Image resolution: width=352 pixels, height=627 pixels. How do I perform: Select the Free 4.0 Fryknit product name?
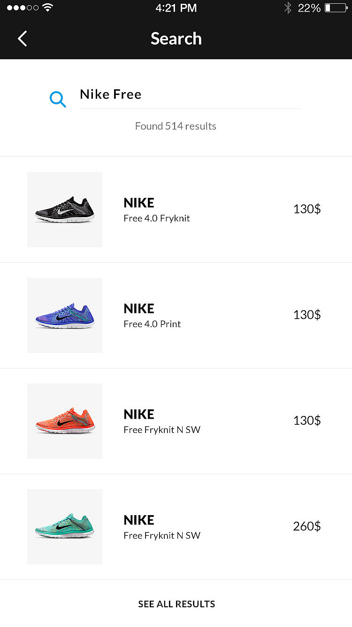coord(157,218)
